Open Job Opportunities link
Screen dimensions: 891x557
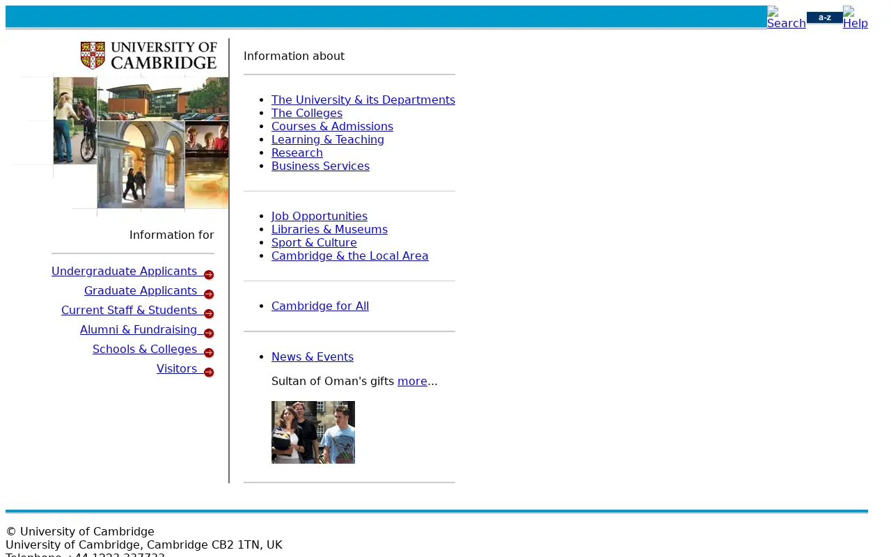coord(320,217)
